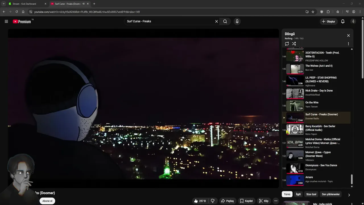Open the YouTube hamburger guide menu
This screenshot has height=205, width=364.
pyautogui.click(x=6, y=21)
